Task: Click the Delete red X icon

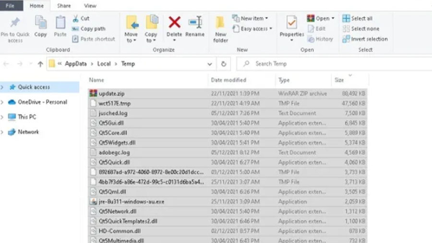Action: click(174, 23)
